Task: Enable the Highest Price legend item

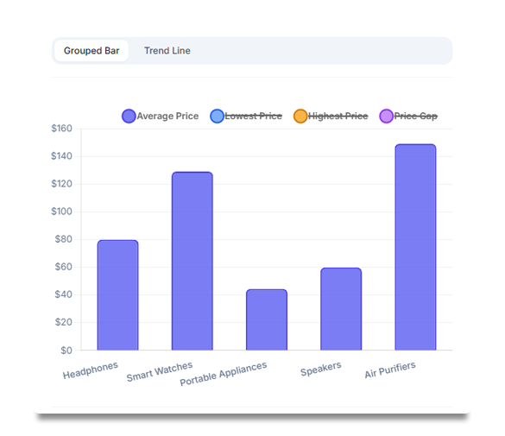Action: coord(331,116)
